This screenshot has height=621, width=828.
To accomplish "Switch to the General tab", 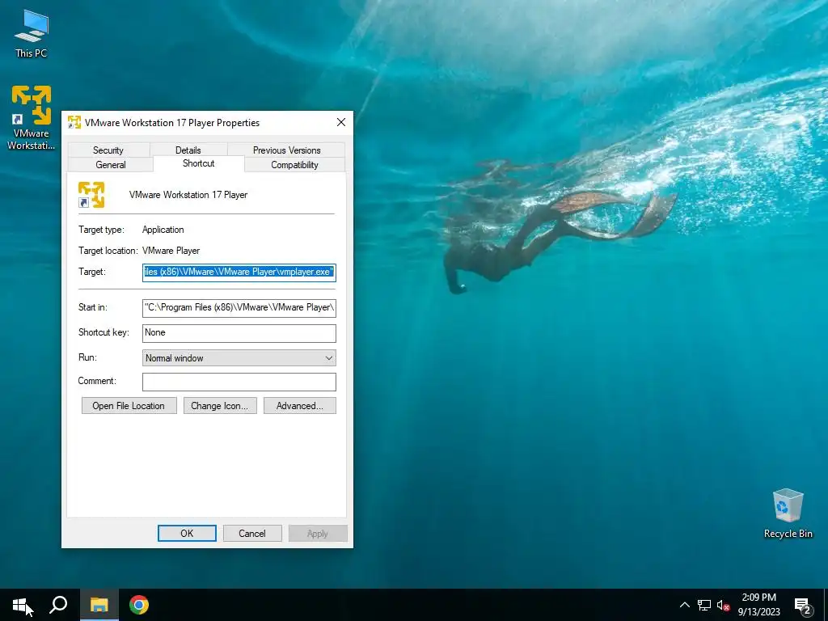I will click(110, 165).
